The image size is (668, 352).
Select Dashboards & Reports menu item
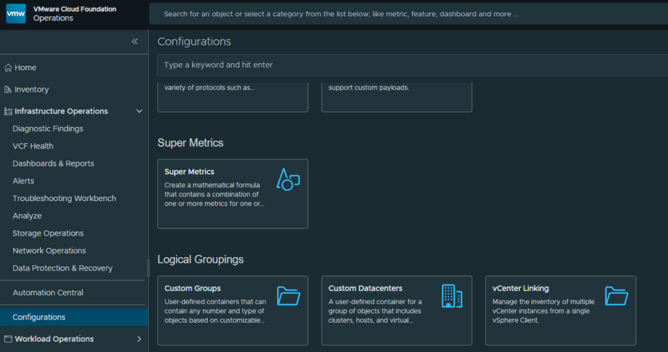[x=53, y=163]
